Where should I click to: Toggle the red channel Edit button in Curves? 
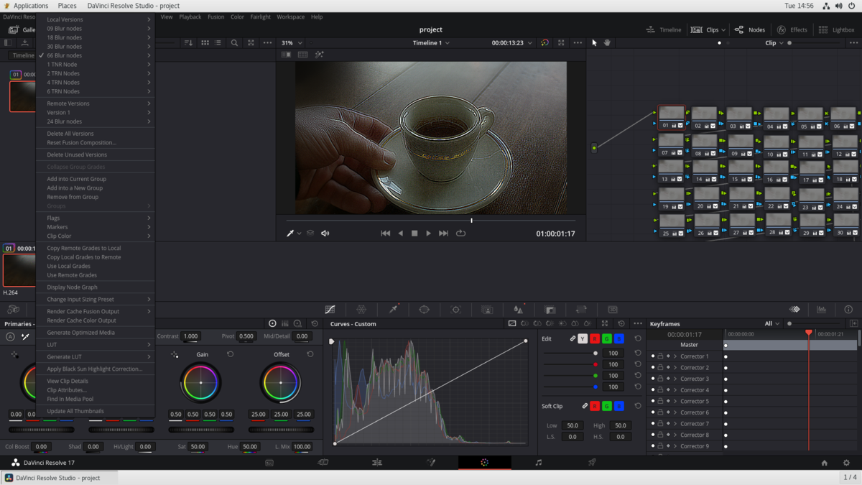[595, 338]
